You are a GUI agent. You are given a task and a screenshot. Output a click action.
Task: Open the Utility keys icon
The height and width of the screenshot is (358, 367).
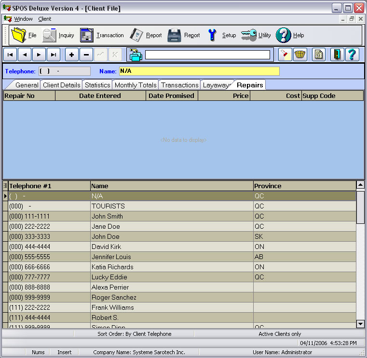click(x=249, y=35)
